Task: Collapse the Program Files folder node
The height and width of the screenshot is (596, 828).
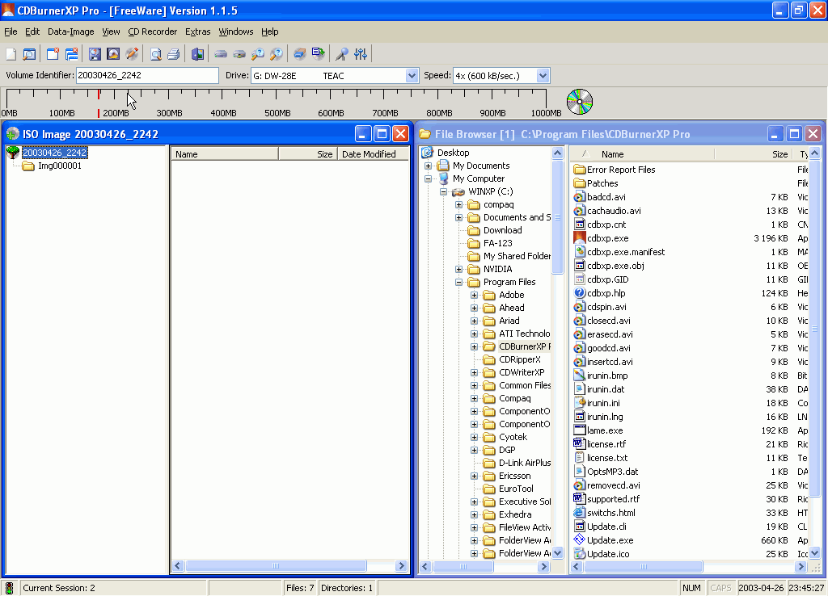Action: coord(459,282)
